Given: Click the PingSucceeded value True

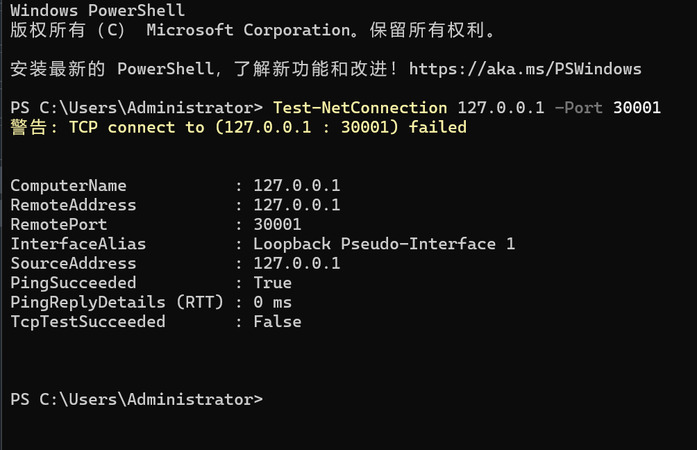Looking at the screenshot, I should pyautogui.click(x=272, y=283).
